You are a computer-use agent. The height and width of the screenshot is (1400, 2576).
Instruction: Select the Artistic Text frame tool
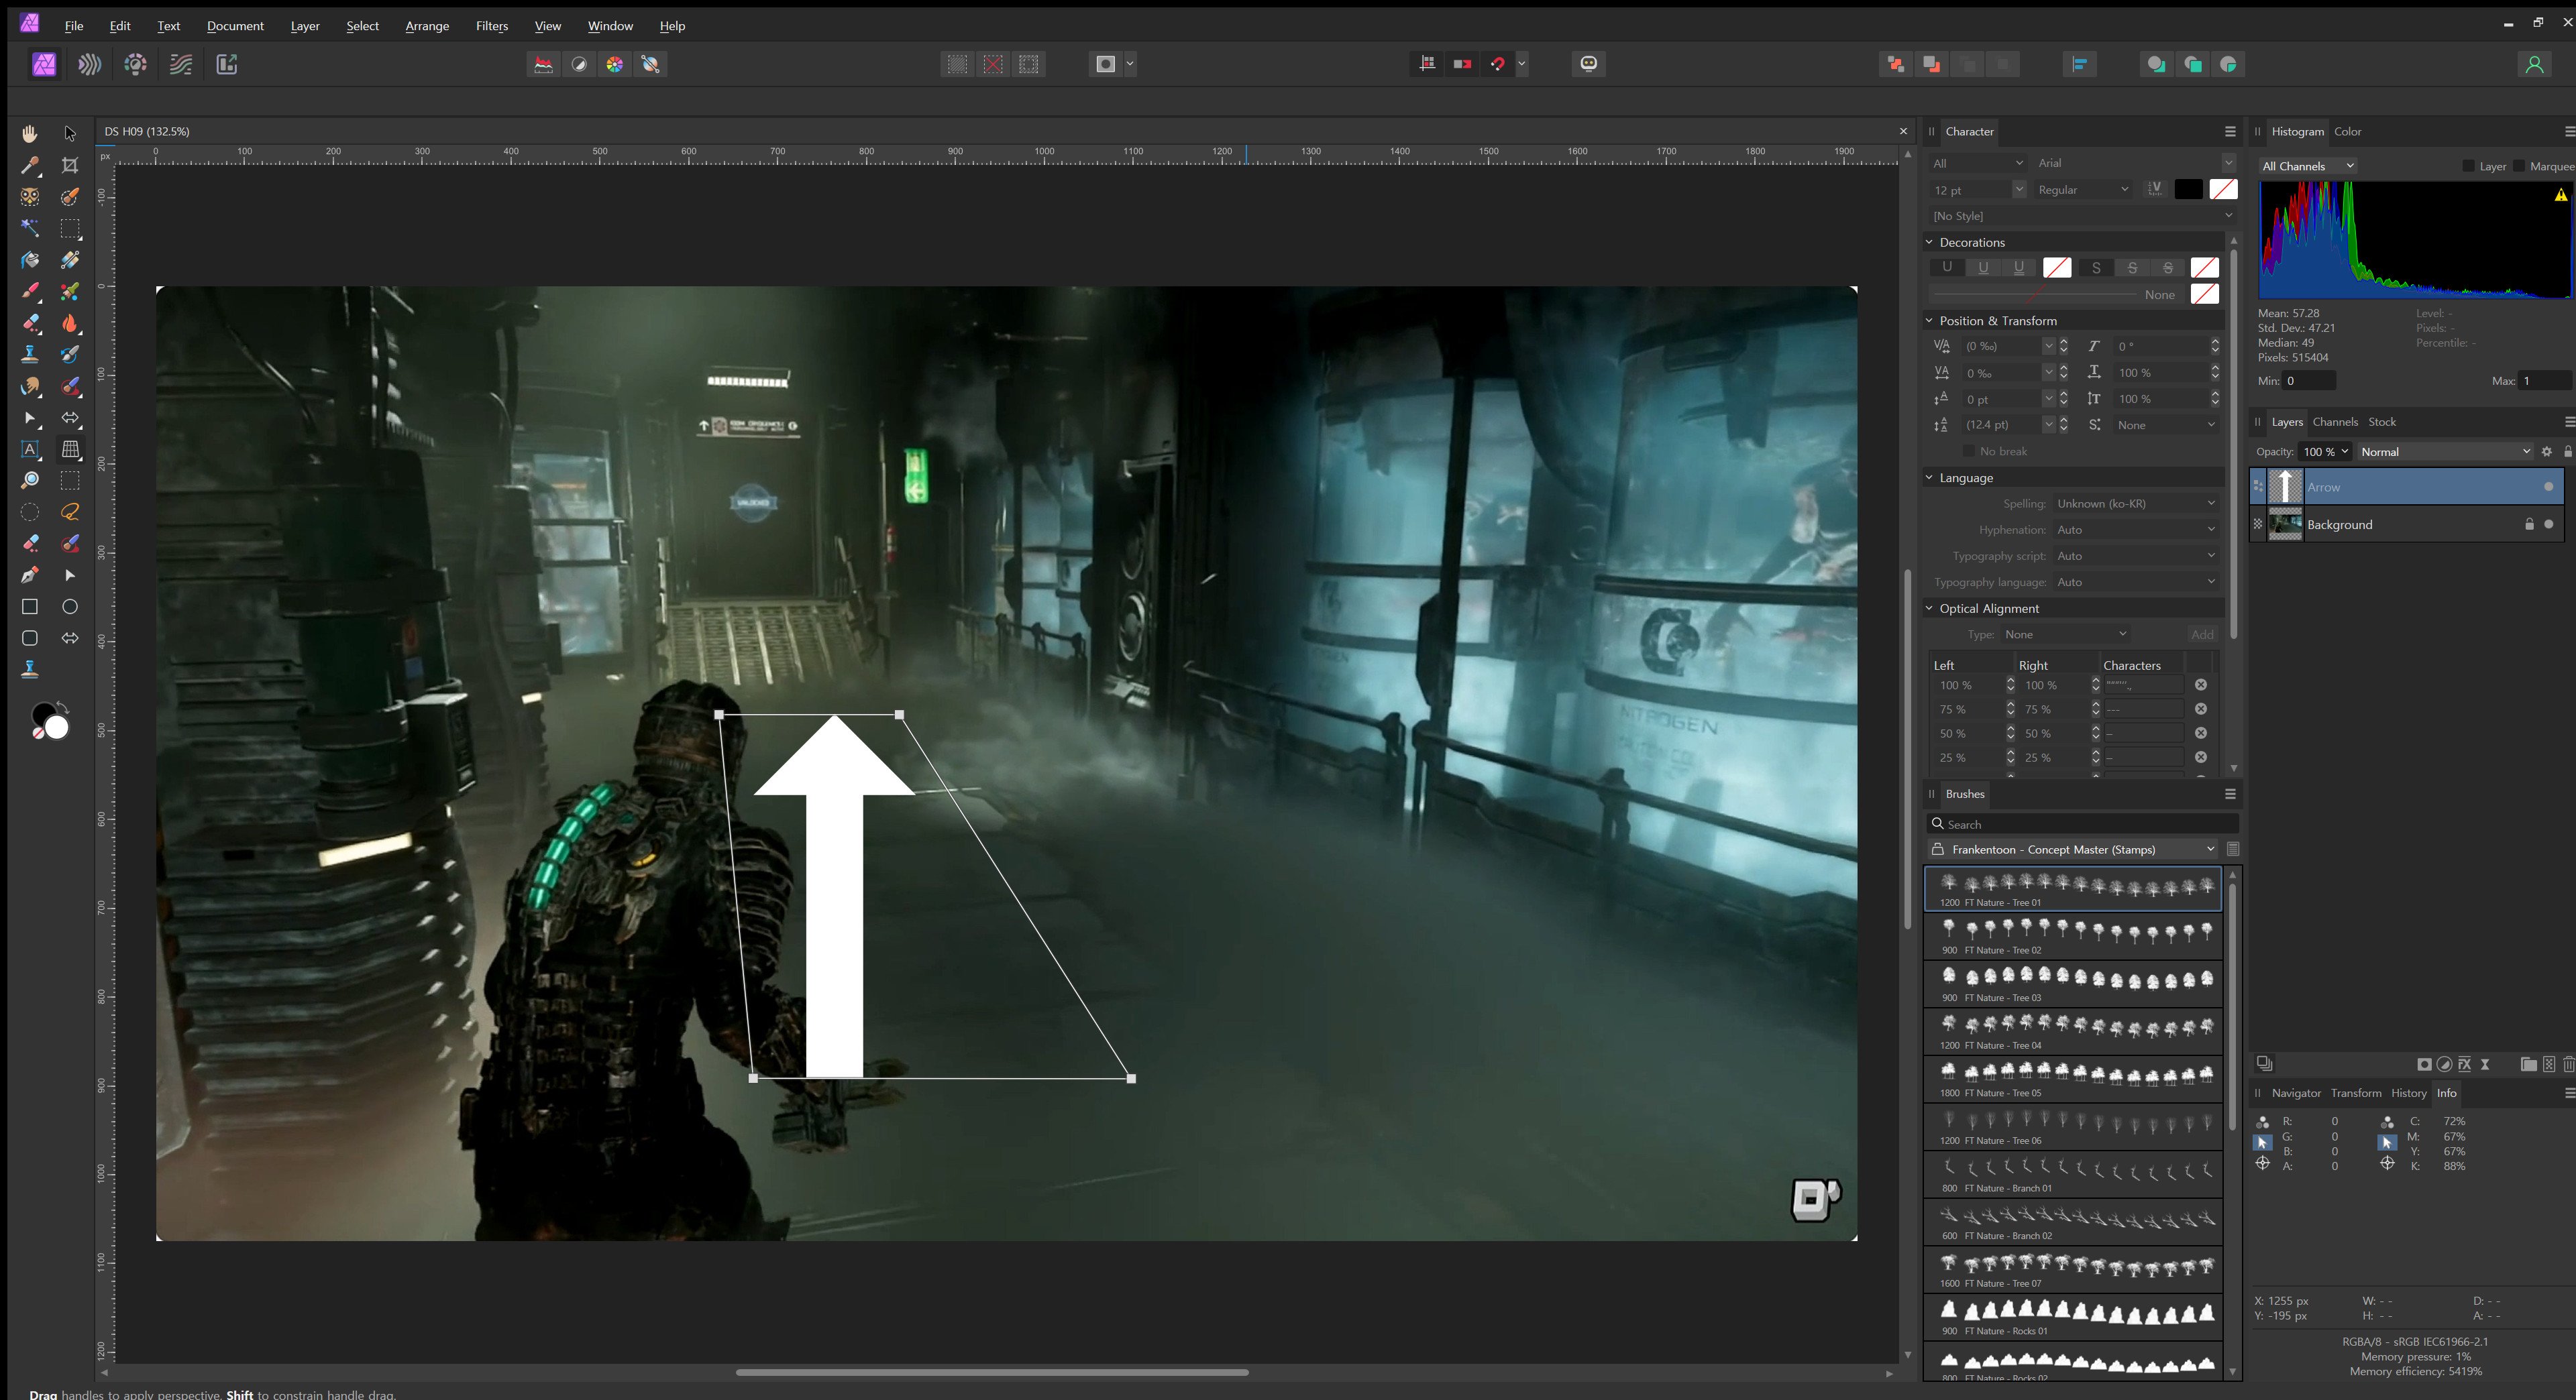tap(30, 450)
